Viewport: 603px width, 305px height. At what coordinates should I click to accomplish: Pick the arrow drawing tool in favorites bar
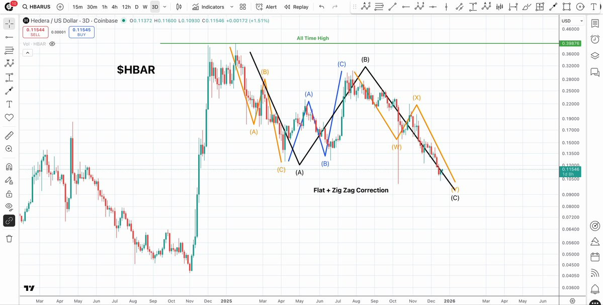(x=553, y=7)
